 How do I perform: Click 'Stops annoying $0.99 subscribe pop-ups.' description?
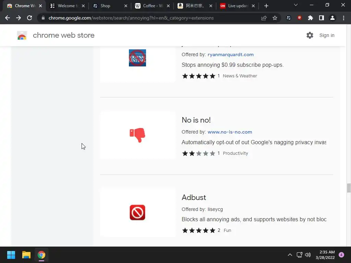(x=233, y=65)
